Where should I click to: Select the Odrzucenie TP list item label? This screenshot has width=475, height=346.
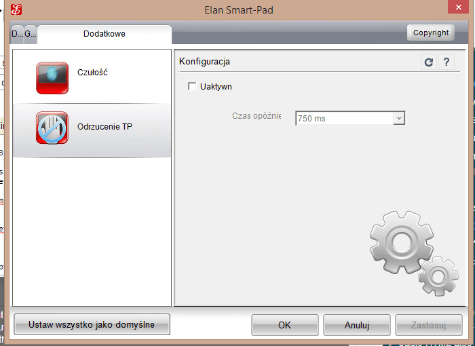pos(104,127)
